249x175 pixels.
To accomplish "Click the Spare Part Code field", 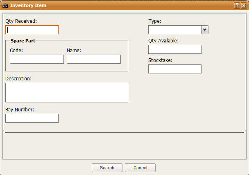I will click(x=37, y=59).
